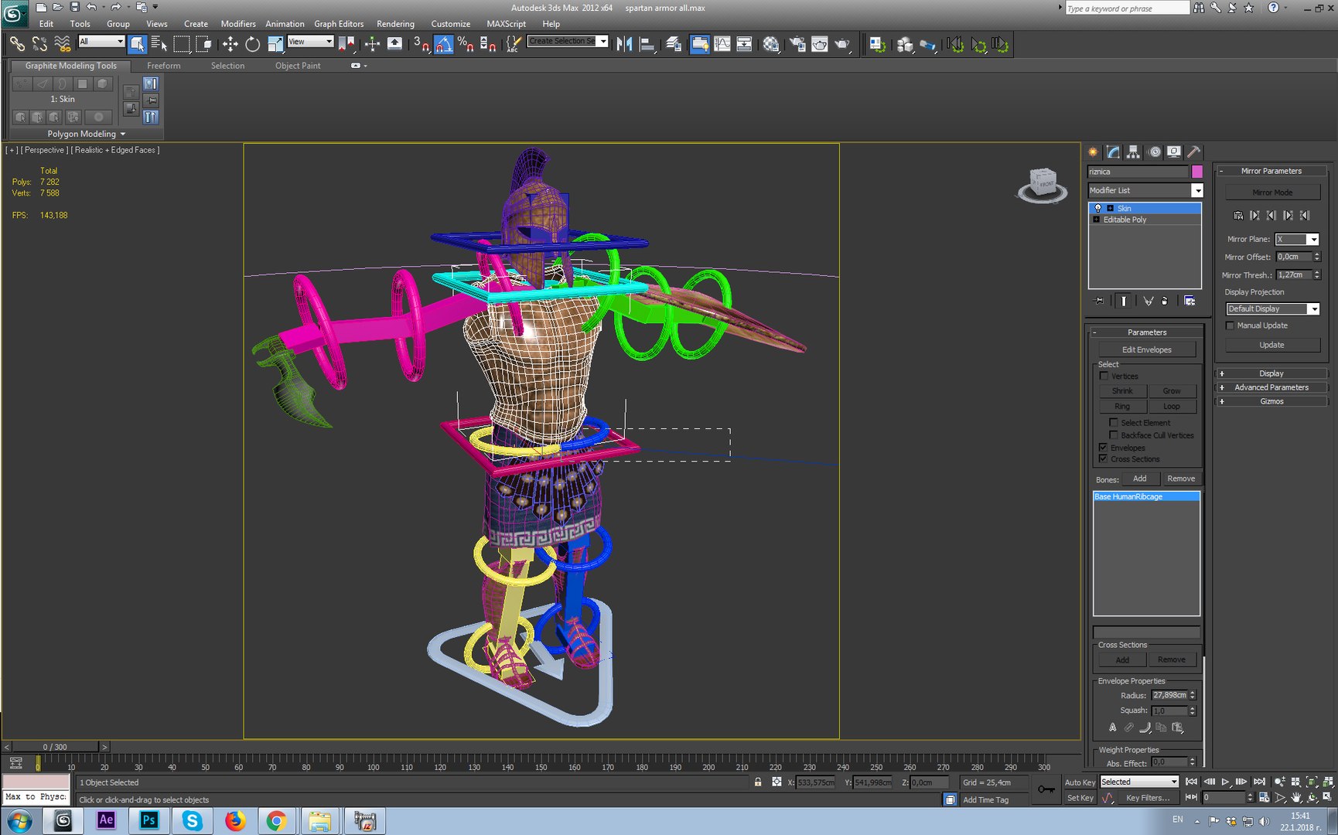This screenshot has width=1338, height=835.
Task: Check the Select Element option
Action: point(1114,422)
